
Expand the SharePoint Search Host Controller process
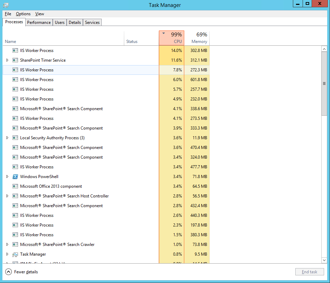tap(7, 196)
